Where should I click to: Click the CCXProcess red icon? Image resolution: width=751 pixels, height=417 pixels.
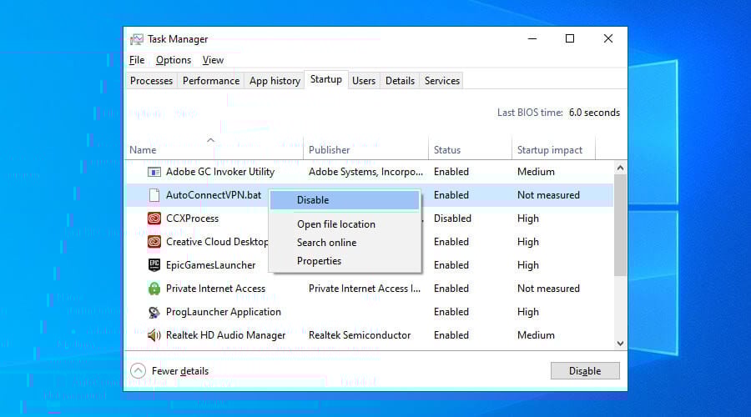[x=154, y=219]
